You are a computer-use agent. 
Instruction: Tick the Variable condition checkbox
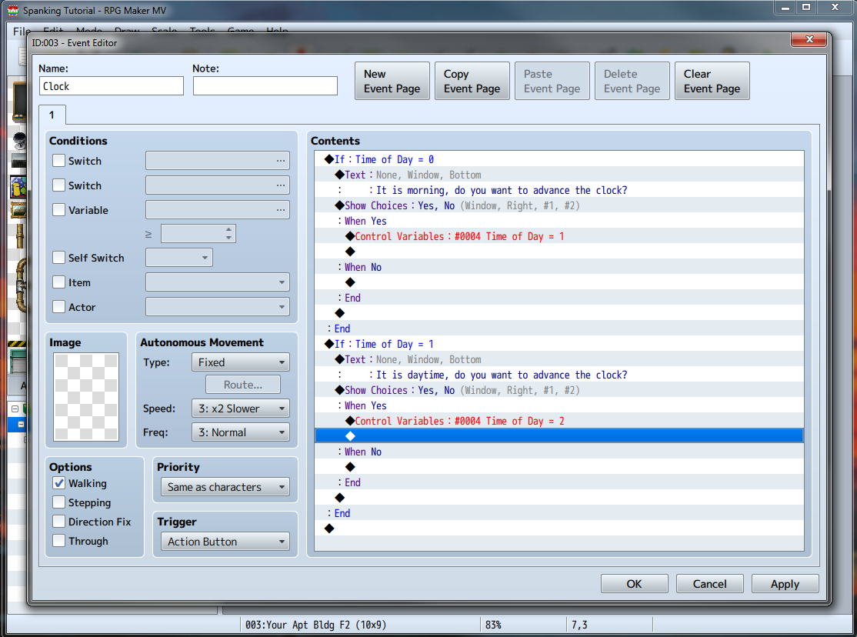(x=58, y=210)
